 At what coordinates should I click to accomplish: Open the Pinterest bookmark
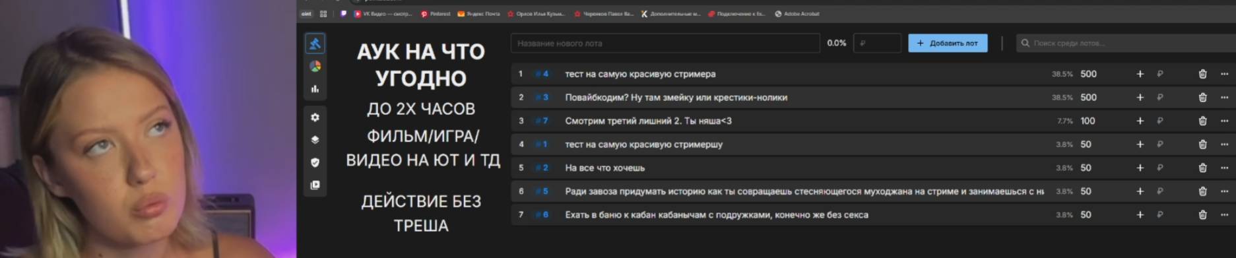[x=436, y=14]
